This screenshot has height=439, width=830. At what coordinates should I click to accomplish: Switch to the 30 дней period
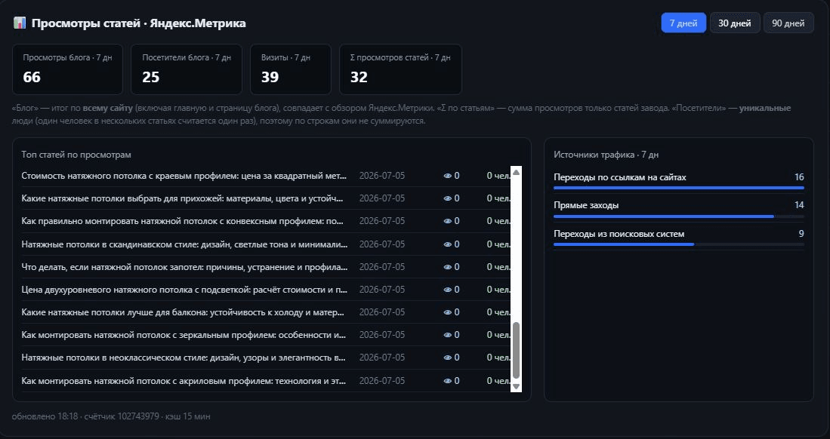click(735, 23)
